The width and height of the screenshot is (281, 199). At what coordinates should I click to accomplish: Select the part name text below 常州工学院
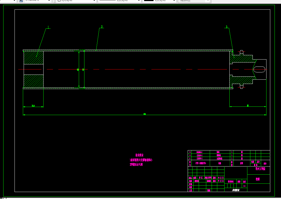[258, 179]
